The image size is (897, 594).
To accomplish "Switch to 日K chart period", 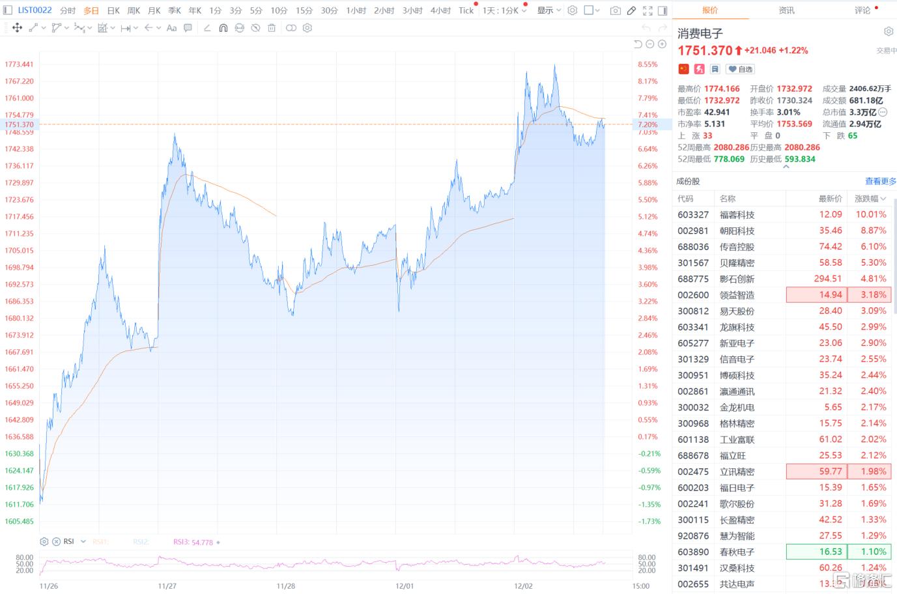I will click(x=113, y=10).
